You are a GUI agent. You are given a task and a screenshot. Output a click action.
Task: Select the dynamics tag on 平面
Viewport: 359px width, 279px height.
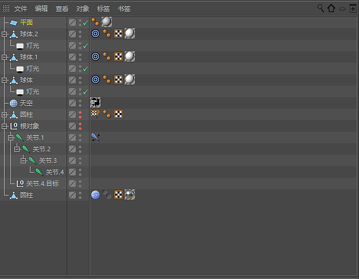95,22
